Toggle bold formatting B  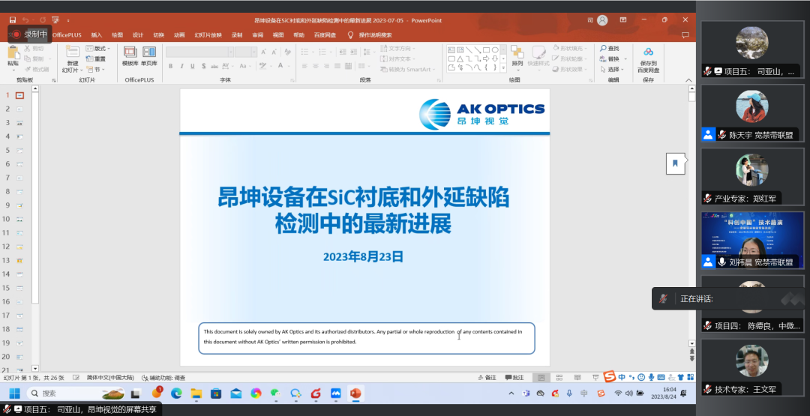coord(170,66)
